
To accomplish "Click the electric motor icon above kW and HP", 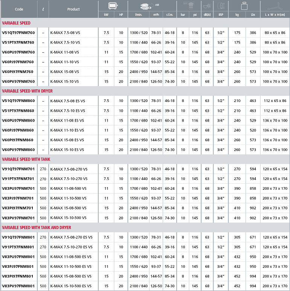I will pos(113,6).
